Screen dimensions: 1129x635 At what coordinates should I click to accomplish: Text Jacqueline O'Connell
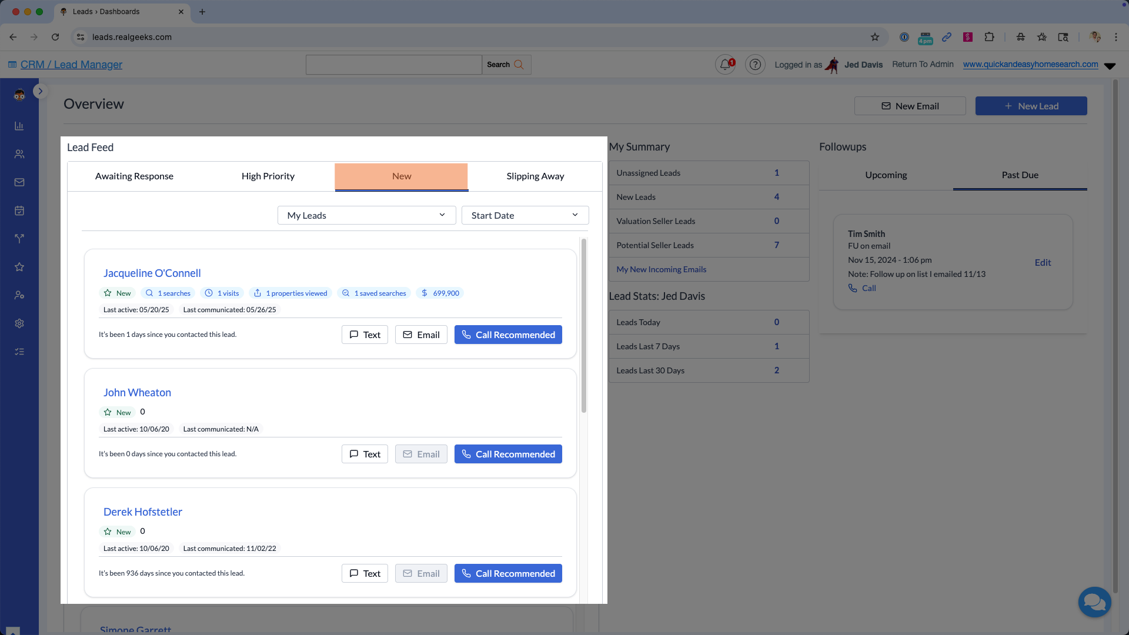365,335
